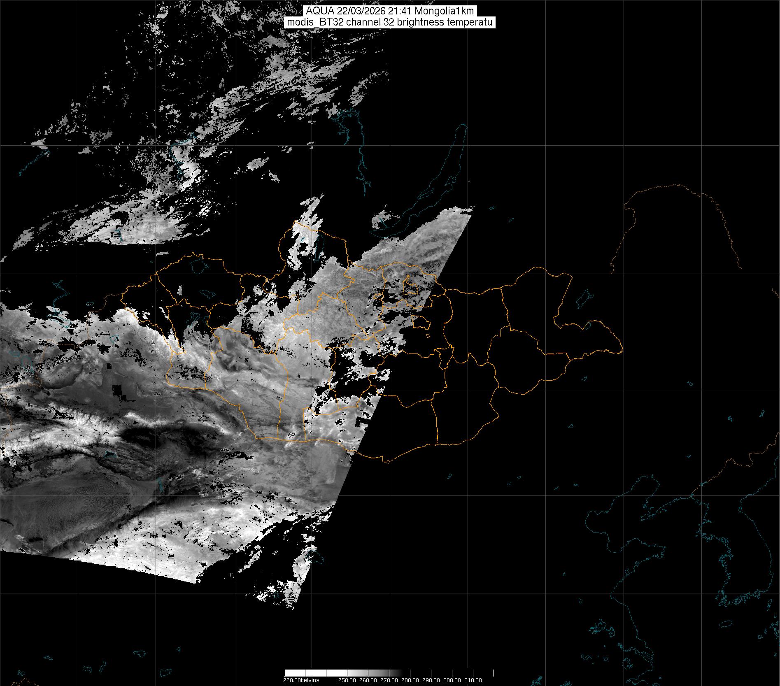Click the '290.00' colorbar label
This screenshot has width=780, height=686.
click(x=432, y=680)
